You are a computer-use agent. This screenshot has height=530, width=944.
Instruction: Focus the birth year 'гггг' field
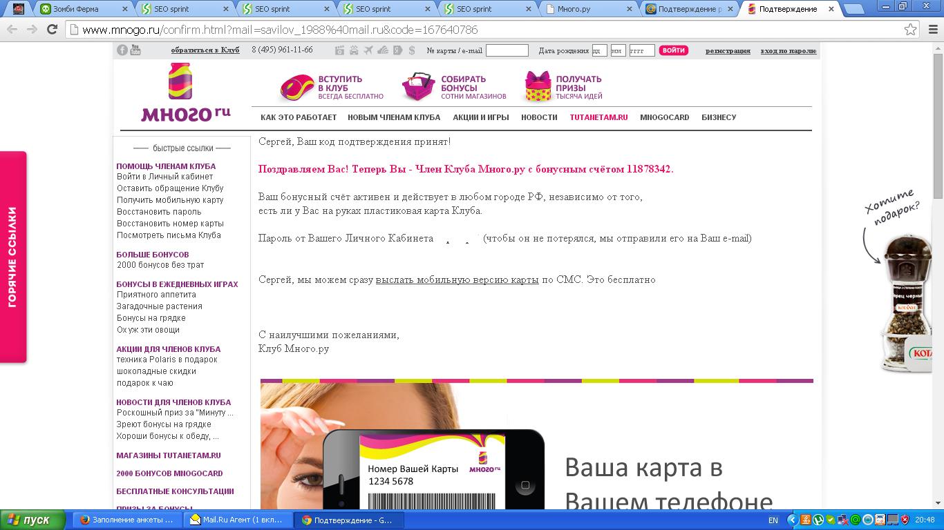(642, 50)
